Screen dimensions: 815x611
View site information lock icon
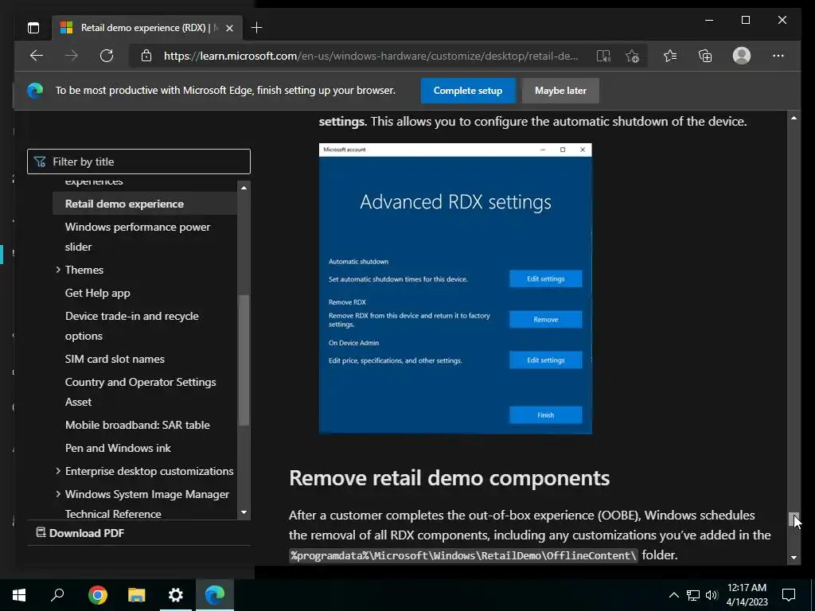pyautogui.click(x=146, y=56)
